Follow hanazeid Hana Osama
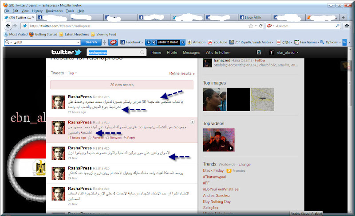Viewport: 355px width, 216px height. pos(260,60)
